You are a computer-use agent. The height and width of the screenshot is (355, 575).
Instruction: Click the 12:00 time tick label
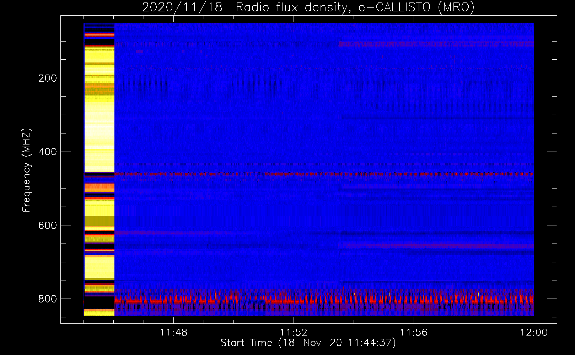coord(534,333)
